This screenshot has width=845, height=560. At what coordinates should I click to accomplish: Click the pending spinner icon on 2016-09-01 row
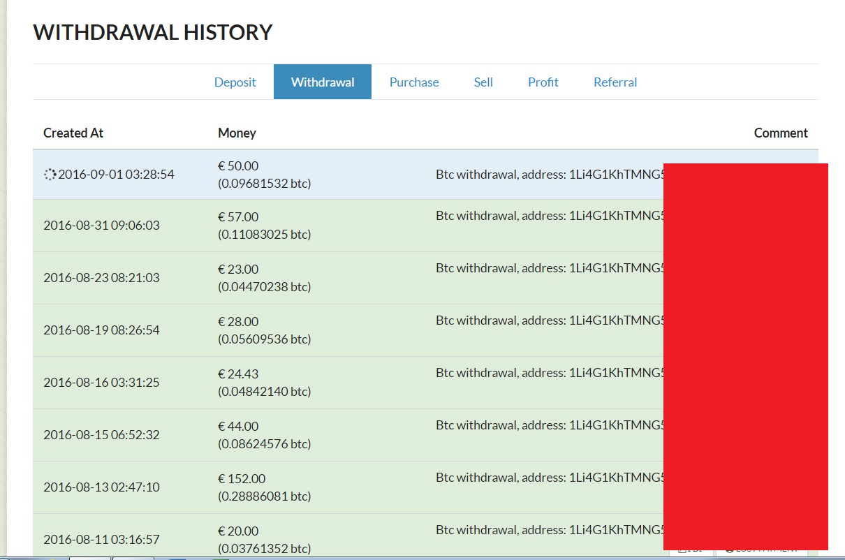tap(50, 175)
